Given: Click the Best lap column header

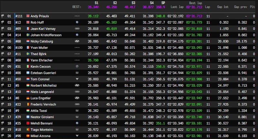Looking at the screenshot, I should 195,3.
